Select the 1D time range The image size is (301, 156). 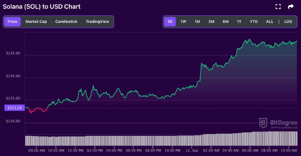(x=170, y=22)
